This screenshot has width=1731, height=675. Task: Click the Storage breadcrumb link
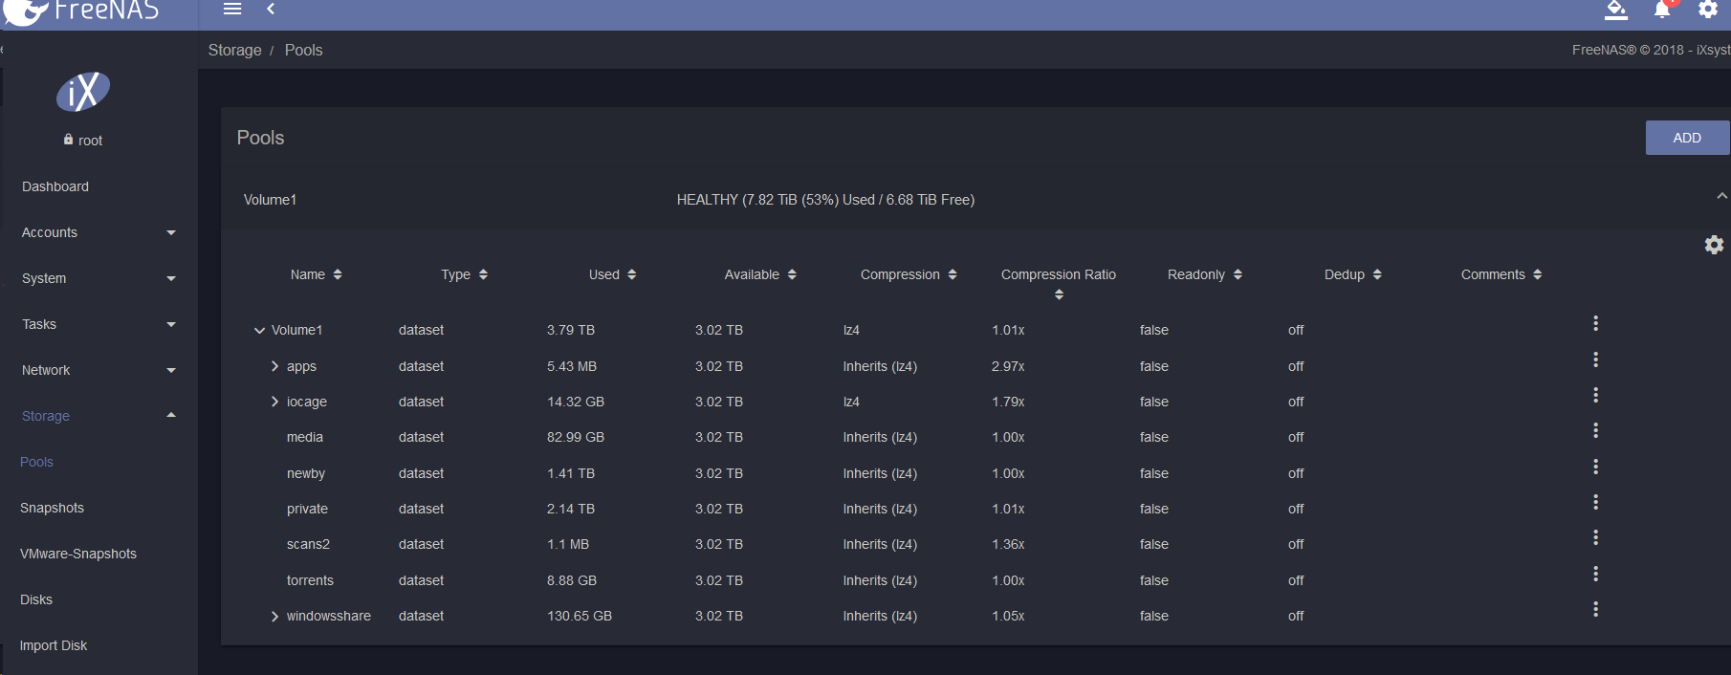coord(234,50)
